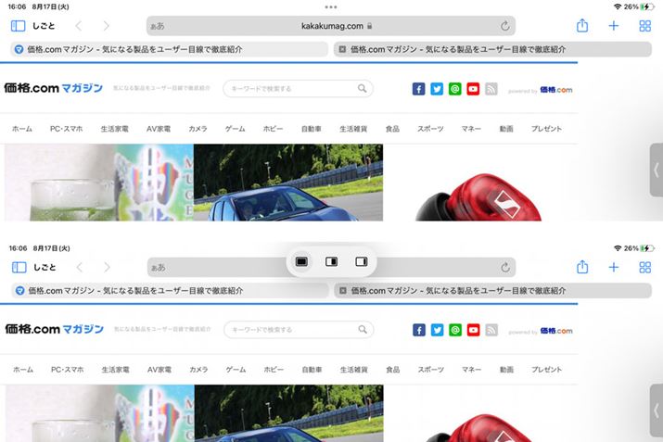The width and height of the screenshot is (663, 442).
Task: Focus keyword search field in lower screenshot
Action: click(x=299, y=330)
